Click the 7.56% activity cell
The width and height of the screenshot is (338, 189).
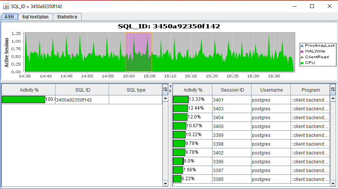pos(193,170)
